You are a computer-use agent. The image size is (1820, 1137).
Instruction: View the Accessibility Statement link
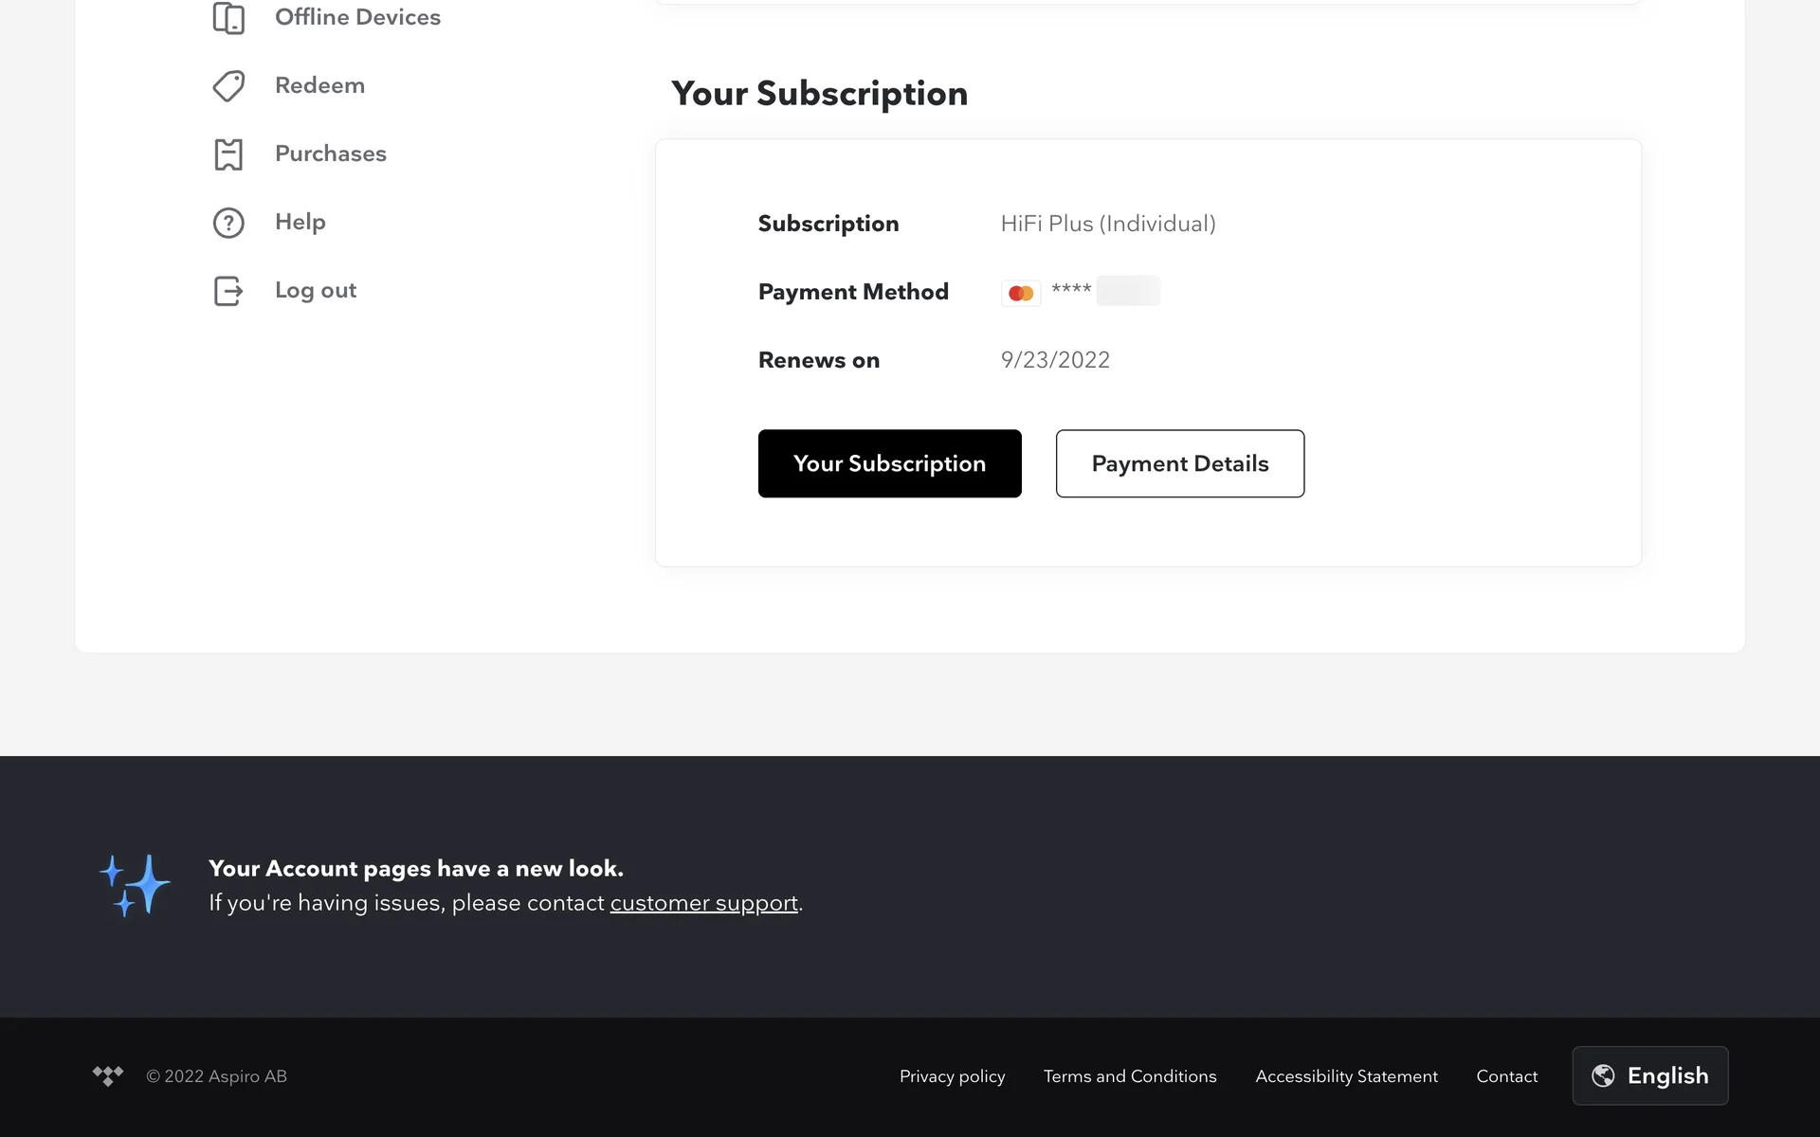tap(1346, 1076)
